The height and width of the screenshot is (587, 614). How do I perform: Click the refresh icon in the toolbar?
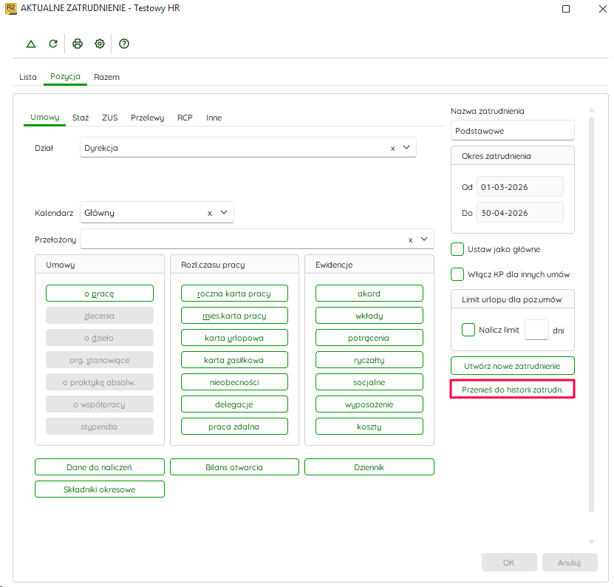tap(53, 44)
